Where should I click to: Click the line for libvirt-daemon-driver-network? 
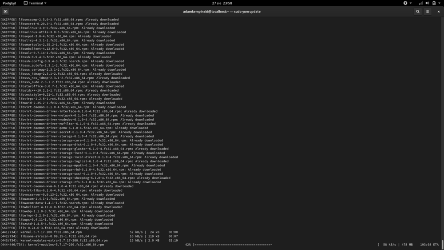tap(77, 116)
